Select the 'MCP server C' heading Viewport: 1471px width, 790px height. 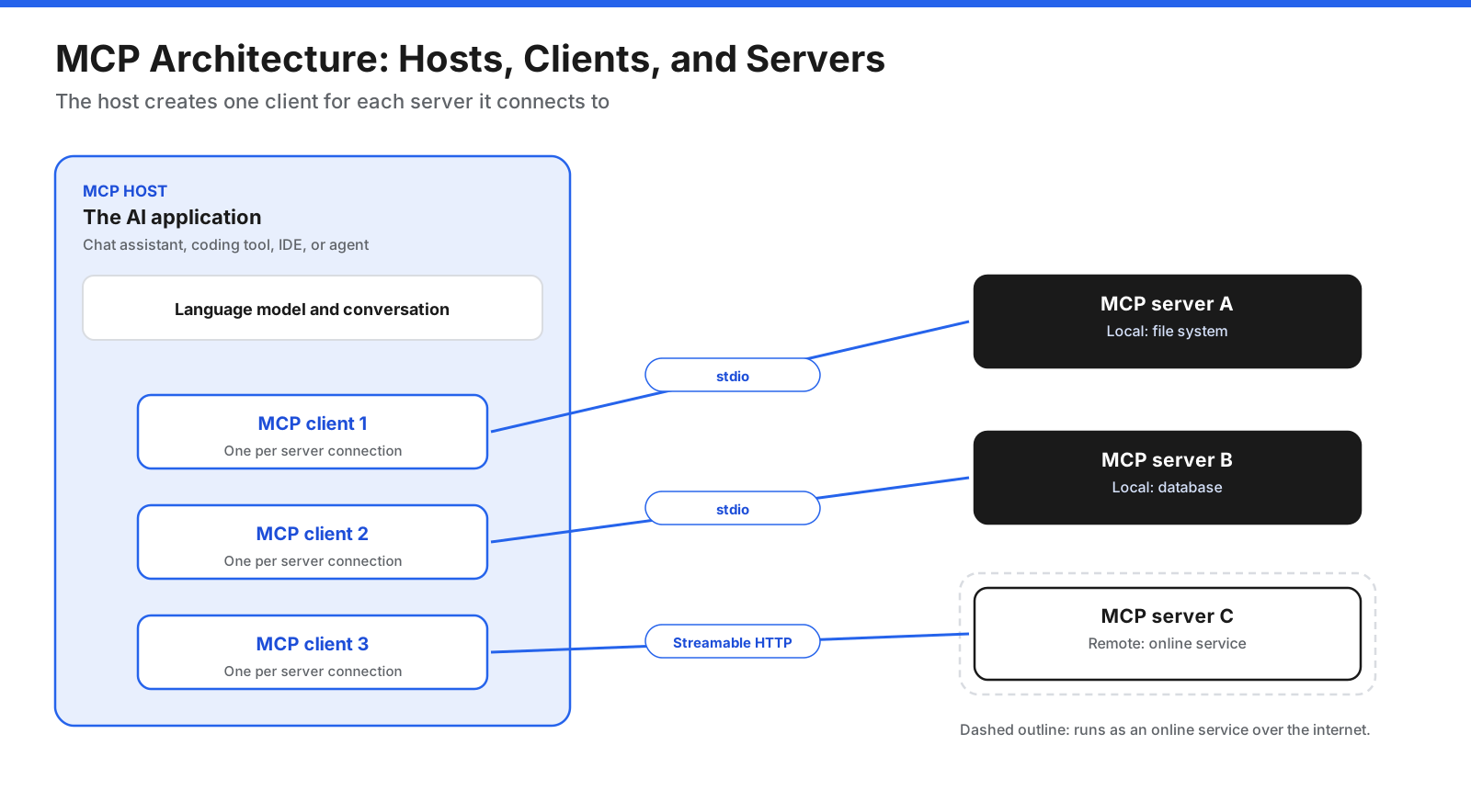coord(1167,616)
